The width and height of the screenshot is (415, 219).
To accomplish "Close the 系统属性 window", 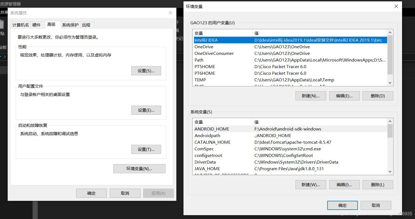I will 171,13.
